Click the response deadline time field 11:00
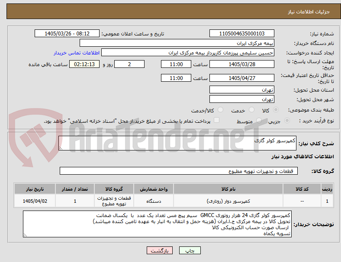The height and width of the screenshot is (262, 341). pyautogui.click(x=176, y=64)
